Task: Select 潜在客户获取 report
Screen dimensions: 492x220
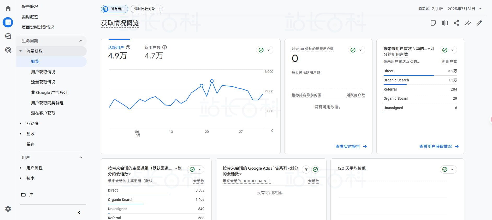Action: click(x=43, y=113)
